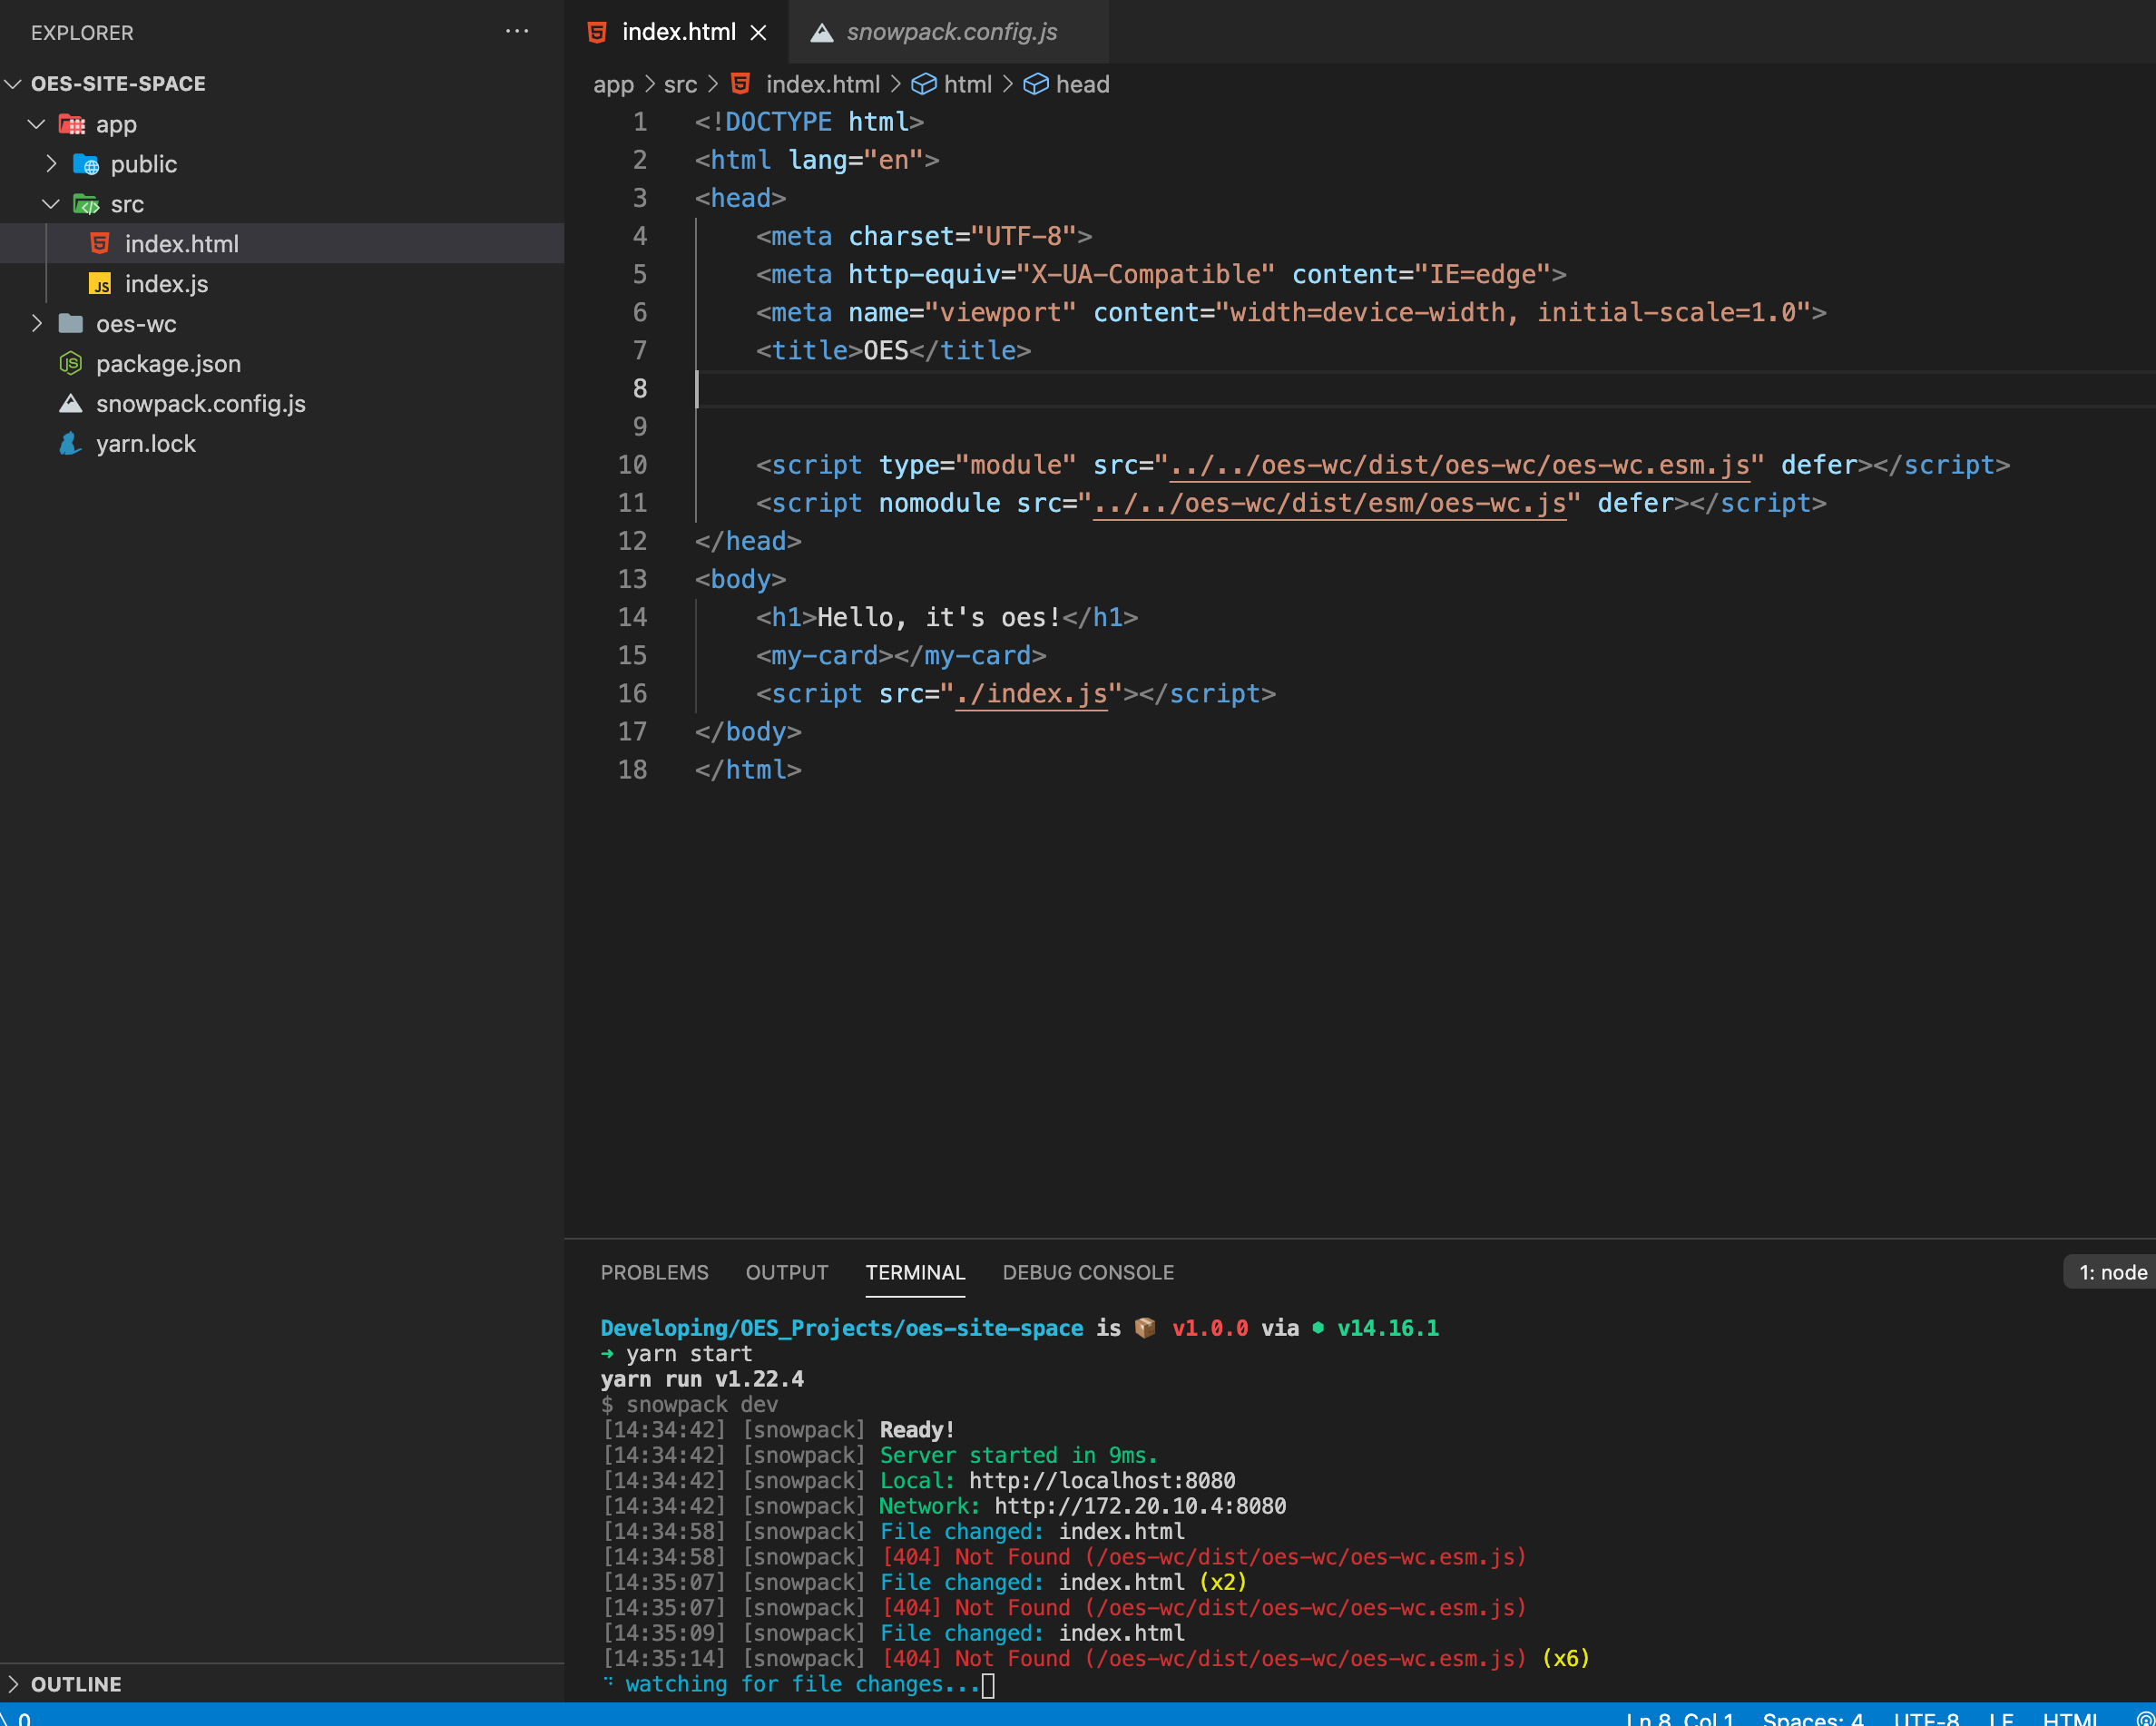Expand the public folder chevron
The height and width of the screenshot is (1726, 2156).
[51, 163]
